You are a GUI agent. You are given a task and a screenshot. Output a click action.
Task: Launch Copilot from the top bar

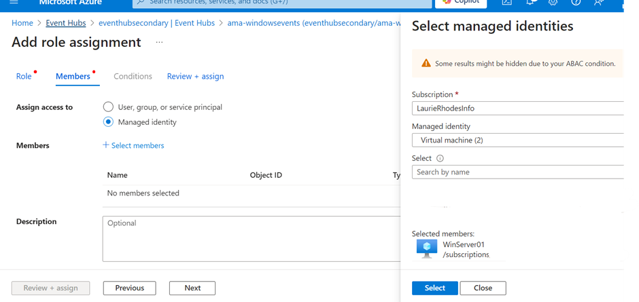pyautogui.click(x=461, y=3)
